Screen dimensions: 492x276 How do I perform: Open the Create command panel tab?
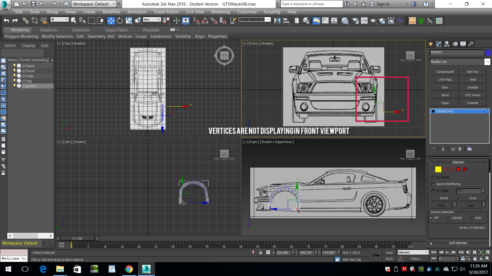click(431, 44)
